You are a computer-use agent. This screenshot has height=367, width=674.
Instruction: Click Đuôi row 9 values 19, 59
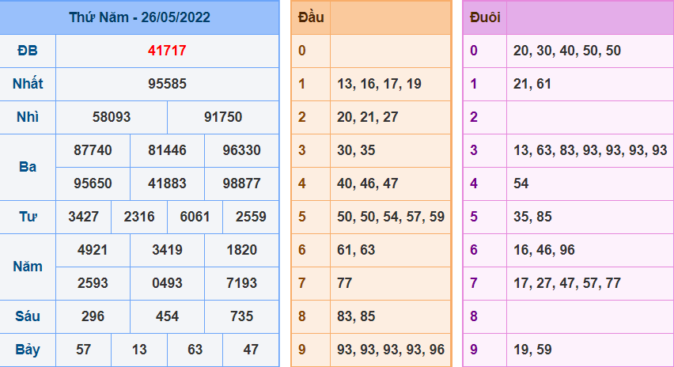532,350
